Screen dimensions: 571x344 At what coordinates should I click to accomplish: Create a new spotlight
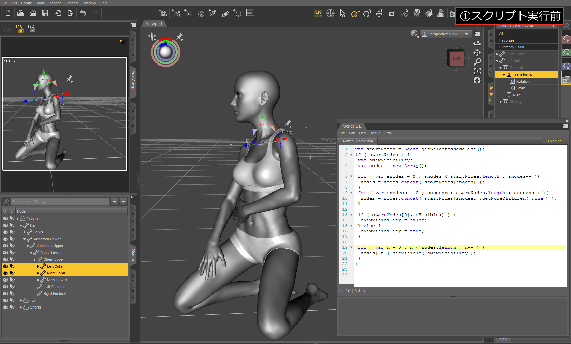click(x=213, y=13)
